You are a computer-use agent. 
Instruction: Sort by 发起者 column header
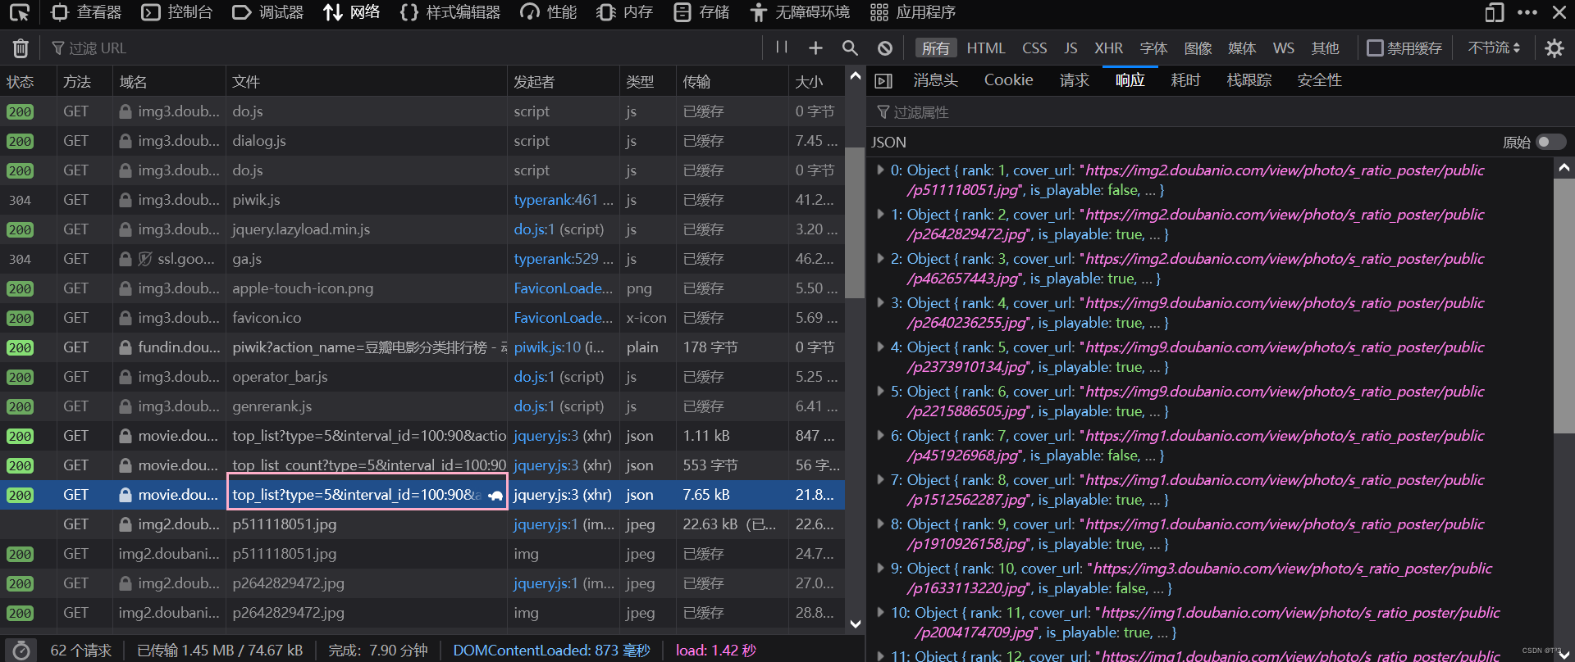[563, 82]
